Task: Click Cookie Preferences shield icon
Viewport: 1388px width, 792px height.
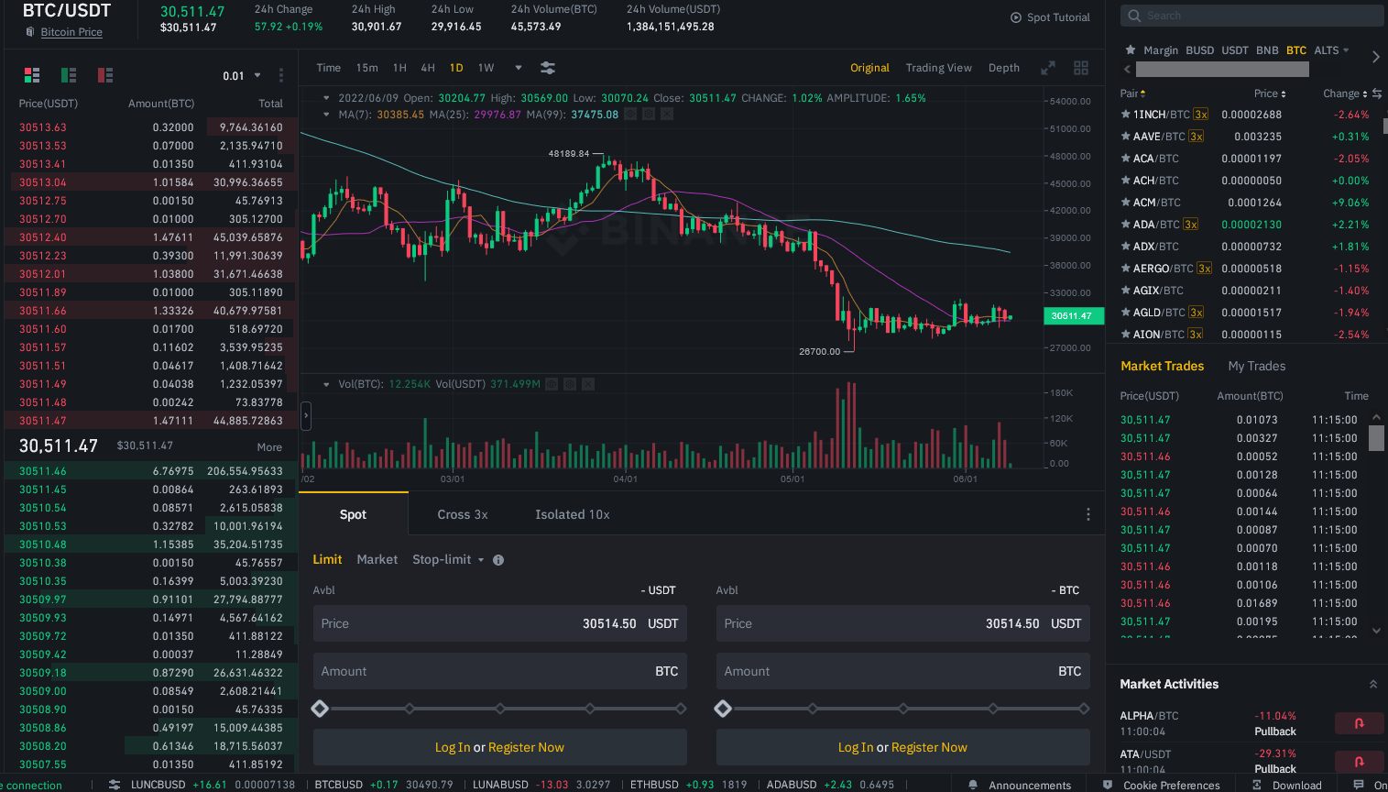Action: coord(1108,785)
